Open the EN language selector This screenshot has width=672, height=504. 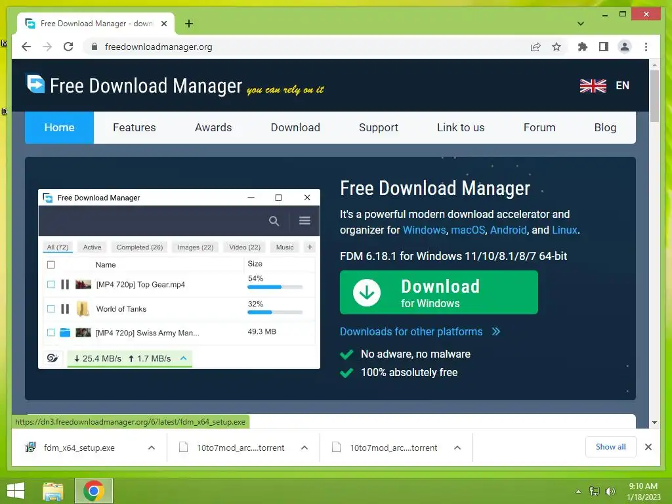(622, 86)
